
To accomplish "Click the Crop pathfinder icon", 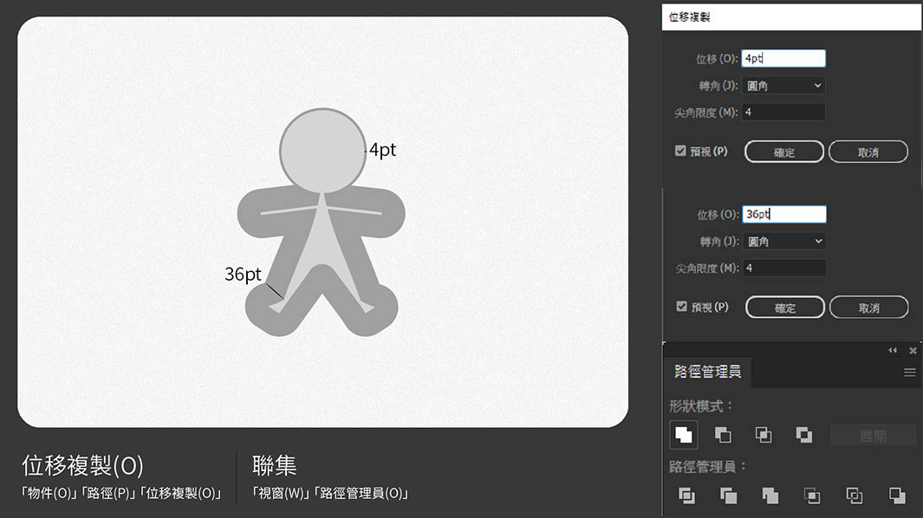I will tap(812, 495).
